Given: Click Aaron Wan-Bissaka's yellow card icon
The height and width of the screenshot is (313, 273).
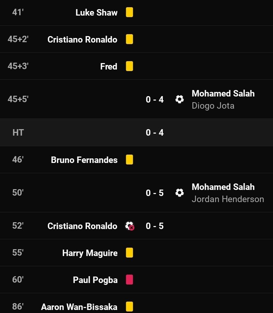Looking at the screenshot, I should (129, 307).
